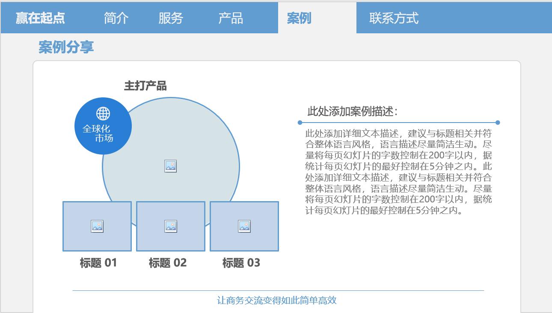Screen dimensions: 552x313
Task: Switch to the 案例 tab
Action: coord(300,18)
